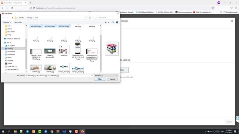Open a new browser tab with plus button

tap(30, 3)
